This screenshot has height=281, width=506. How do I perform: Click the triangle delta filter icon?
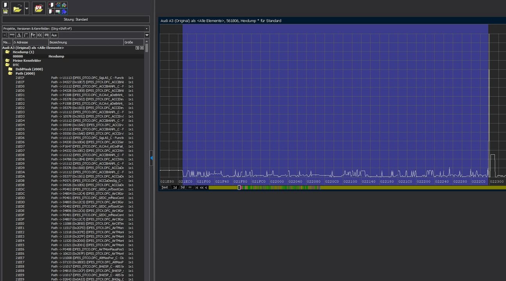19,35
